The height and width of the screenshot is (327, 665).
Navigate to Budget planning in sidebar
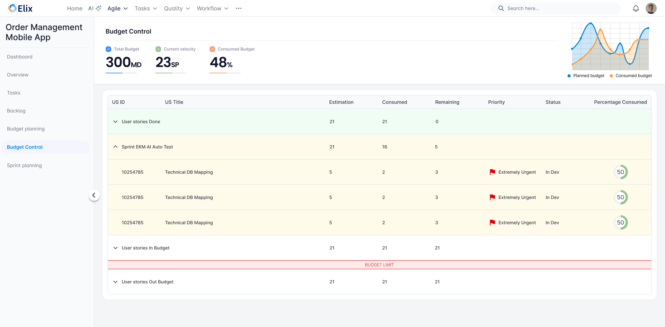(26, 129)
